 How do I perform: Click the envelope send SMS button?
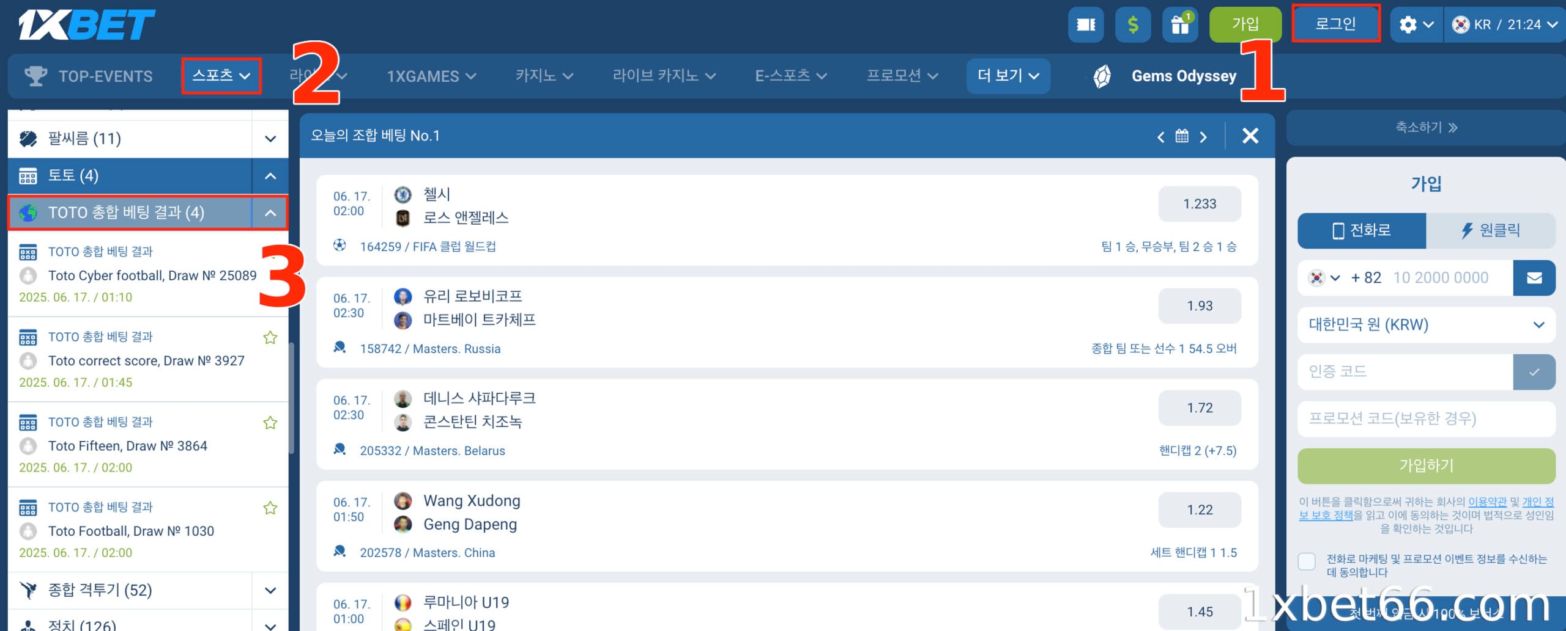coord(1534,278)
